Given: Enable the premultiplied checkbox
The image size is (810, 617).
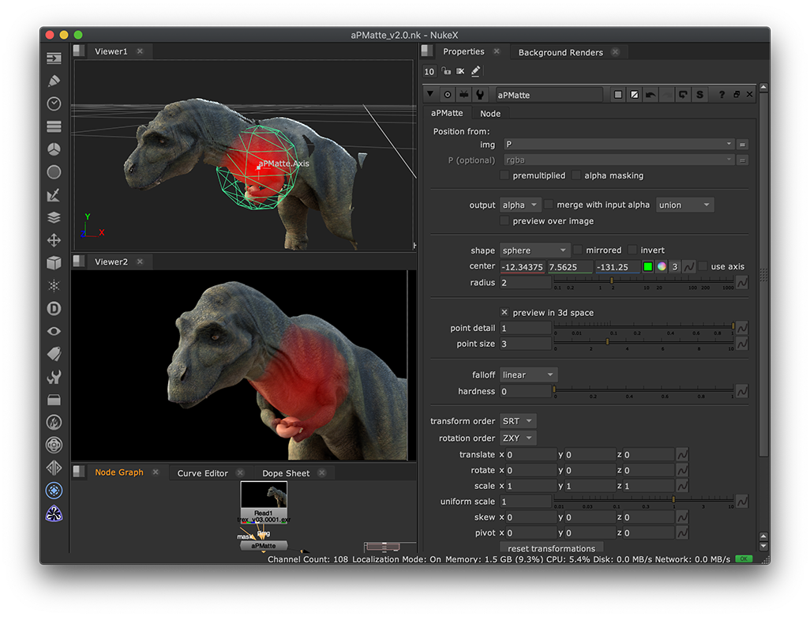Looking at the screenshot, I should click(x=505, y=175).
